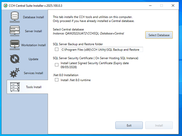182x136 pixels.
Task: Click the Server Install rack icon
Action: [x=15, y=31]
